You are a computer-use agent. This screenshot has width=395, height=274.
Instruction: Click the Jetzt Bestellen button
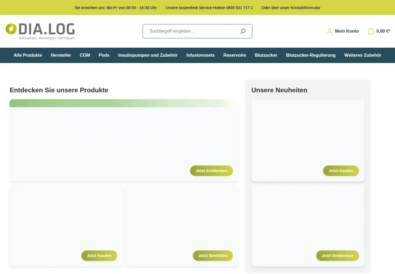pyautogui.click(x=213, y=256)
